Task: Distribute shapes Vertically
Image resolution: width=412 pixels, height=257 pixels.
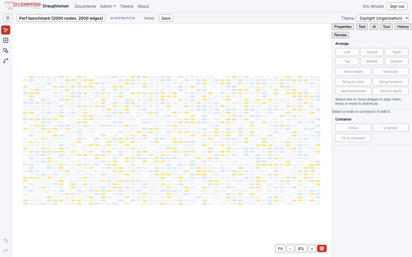Action: [391, 71]
